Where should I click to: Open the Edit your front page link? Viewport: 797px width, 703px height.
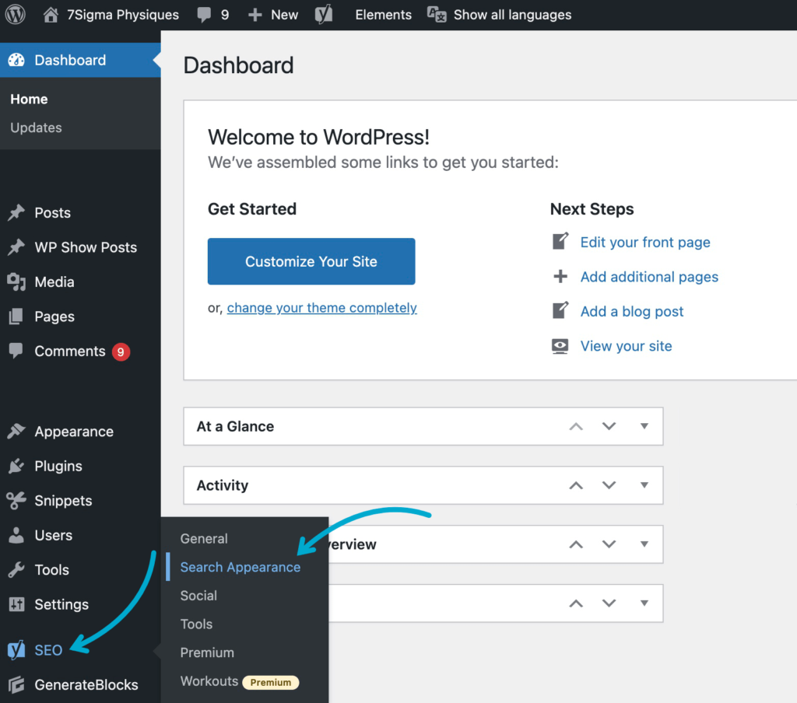pos(645,243)
